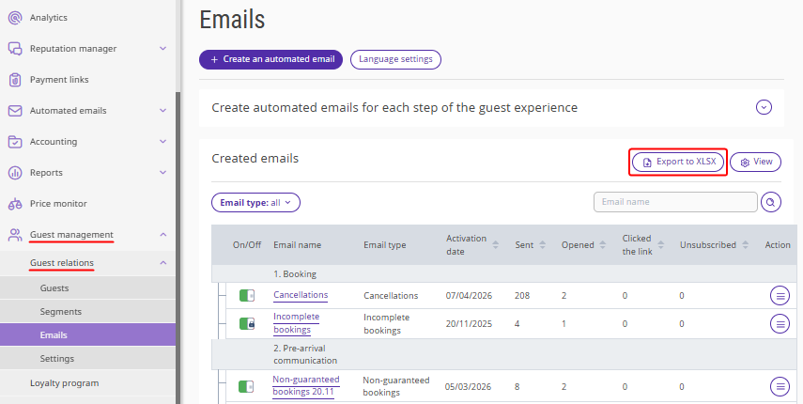This screenshot has height=404, width=803.
Task: Expand the Reputation manager menu
Action: coord(162,49)
